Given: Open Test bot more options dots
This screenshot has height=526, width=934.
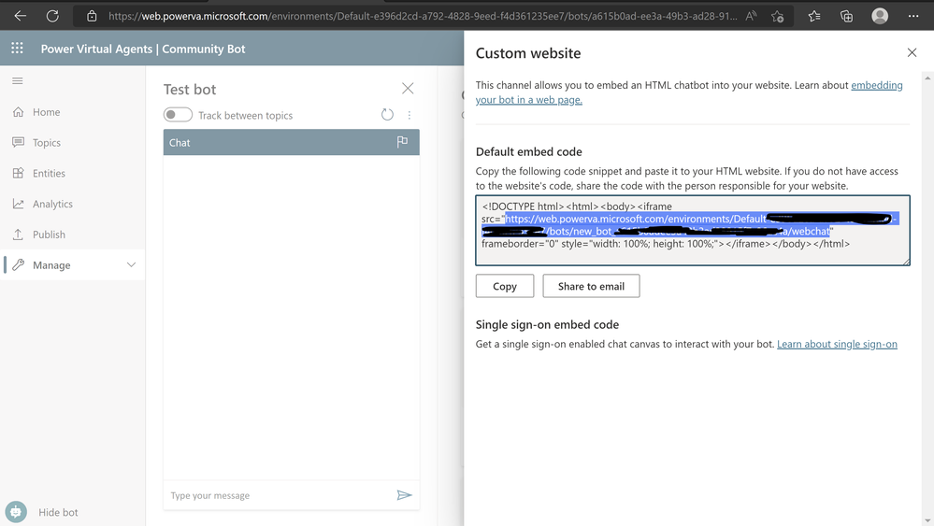Looking at the screenshot, I should coord(410,115).
